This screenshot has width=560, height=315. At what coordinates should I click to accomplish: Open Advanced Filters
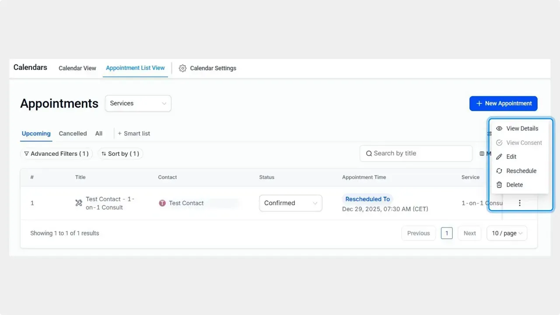56,154
